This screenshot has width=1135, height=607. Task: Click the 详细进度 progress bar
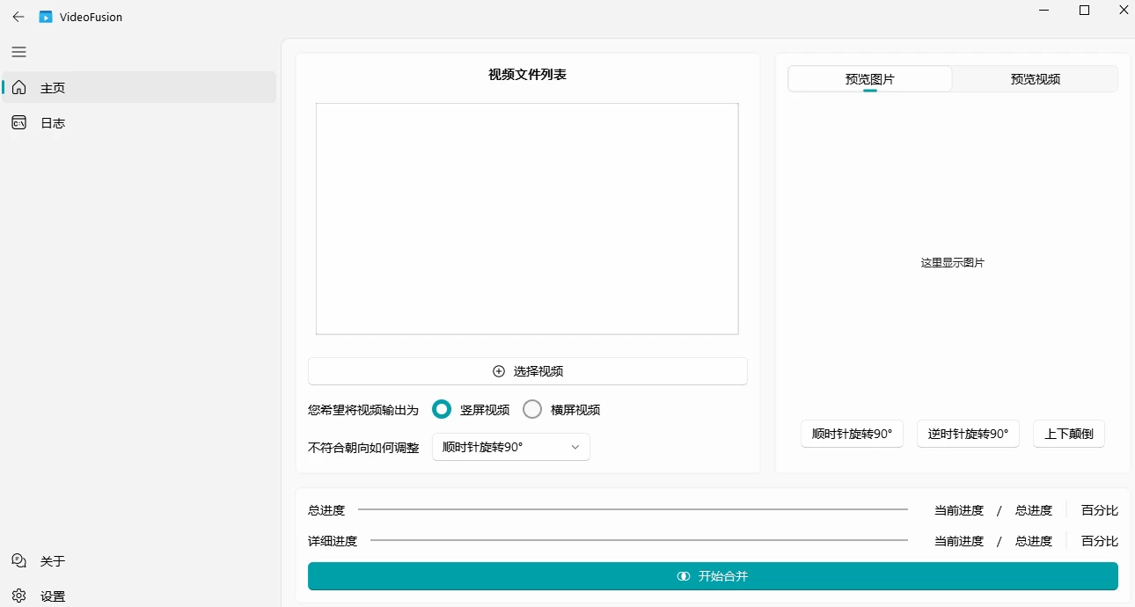pos(638,540)
